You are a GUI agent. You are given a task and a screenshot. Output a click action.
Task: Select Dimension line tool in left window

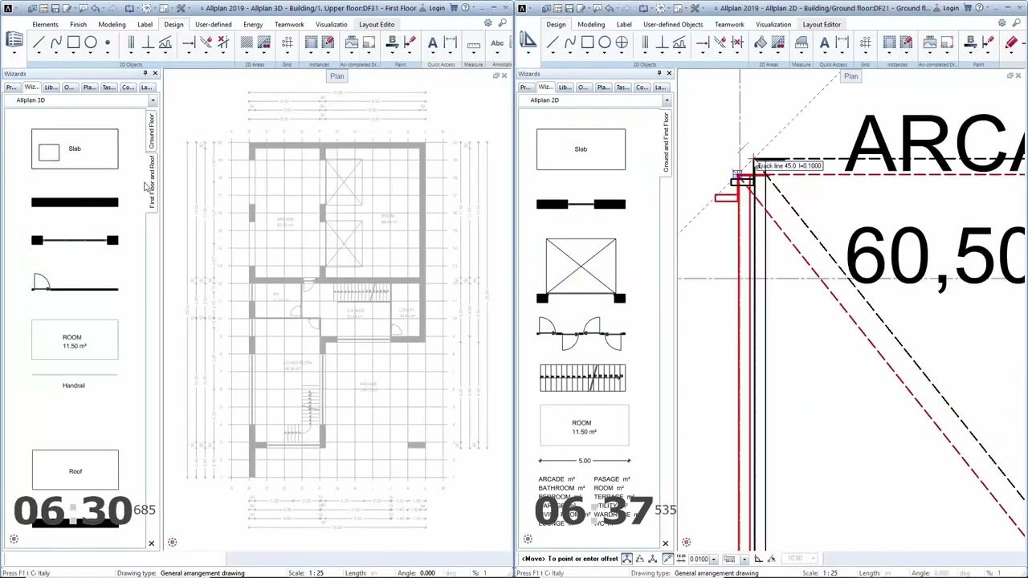451,43
